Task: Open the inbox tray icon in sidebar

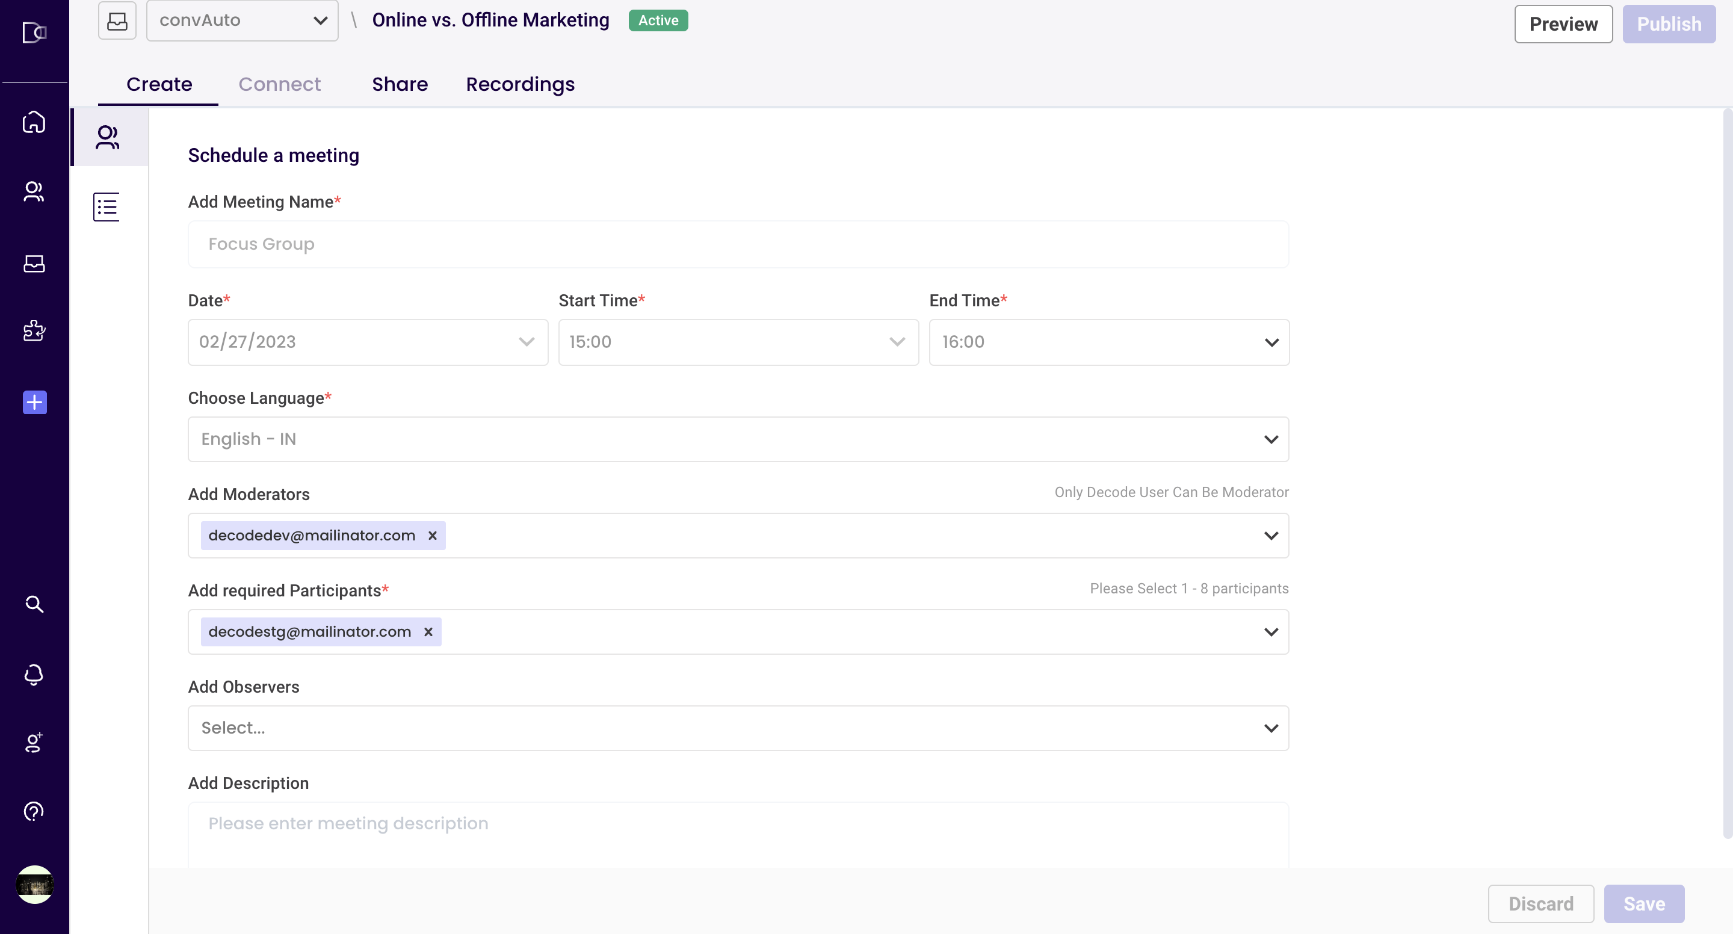Action: 34,263
